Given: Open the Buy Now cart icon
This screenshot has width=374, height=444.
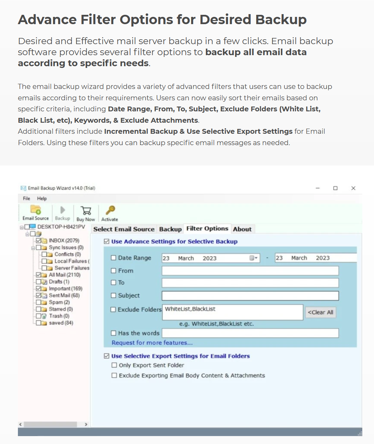Looking at the screenshot, I should [x=86, y=211].
